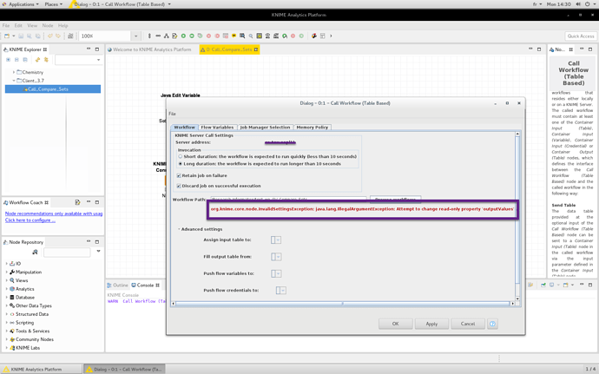Expand the Manipulation category in Node Repository
This screenshot has height=374, width=599.
pyautogui.click(x=6, y=272)
